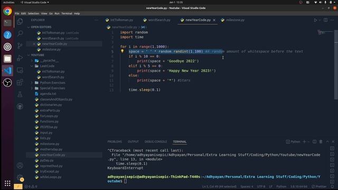338x190 pixels.
Task: Click Spaces: 4 indentation in status bar
Action: tap(247, 186)
